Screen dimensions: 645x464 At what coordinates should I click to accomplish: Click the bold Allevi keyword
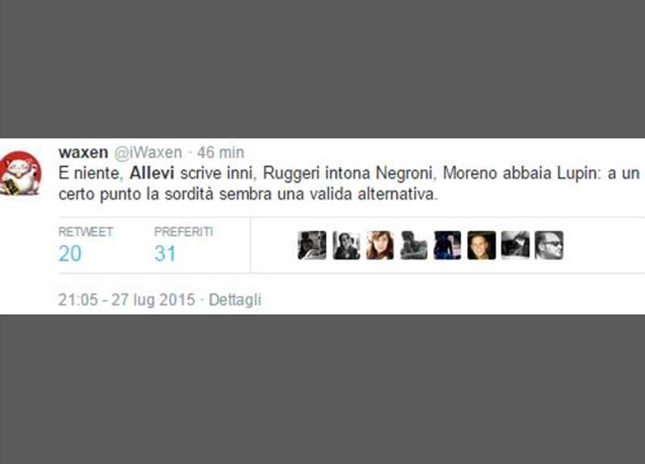click(152, 173)
